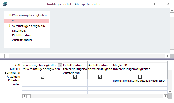
Task: Click the Tabelle row label
Action: click(15, 69)
